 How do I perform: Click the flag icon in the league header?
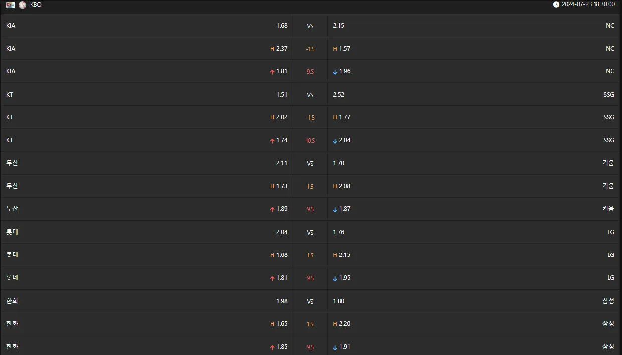(x=10, y=5)
